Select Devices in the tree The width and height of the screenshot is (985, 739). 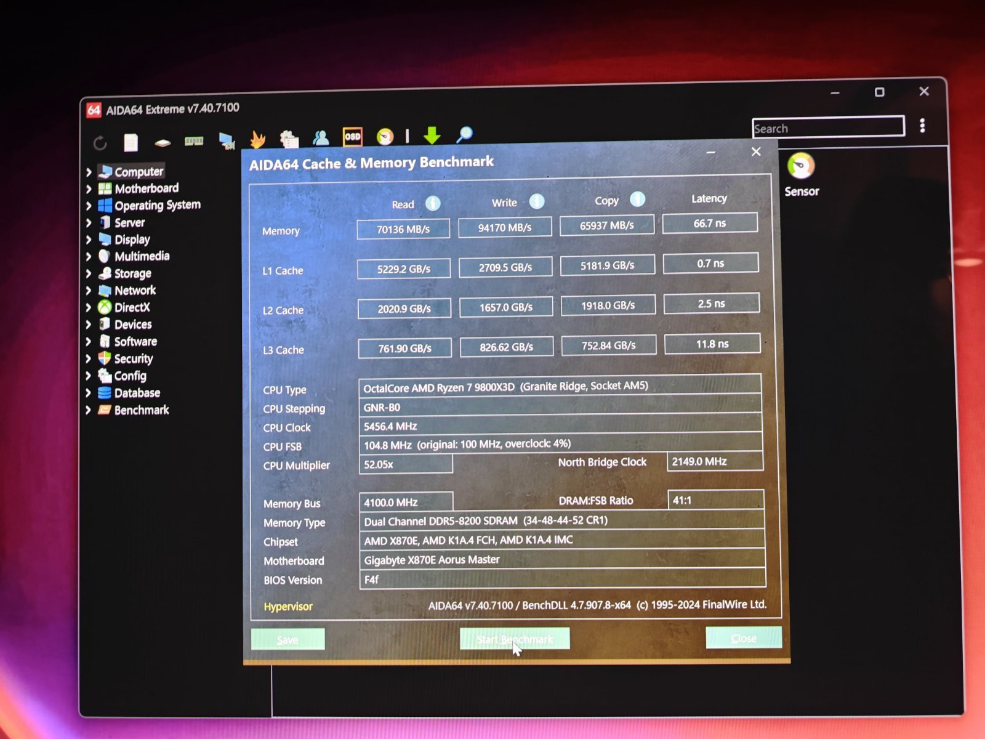point(132,325)
